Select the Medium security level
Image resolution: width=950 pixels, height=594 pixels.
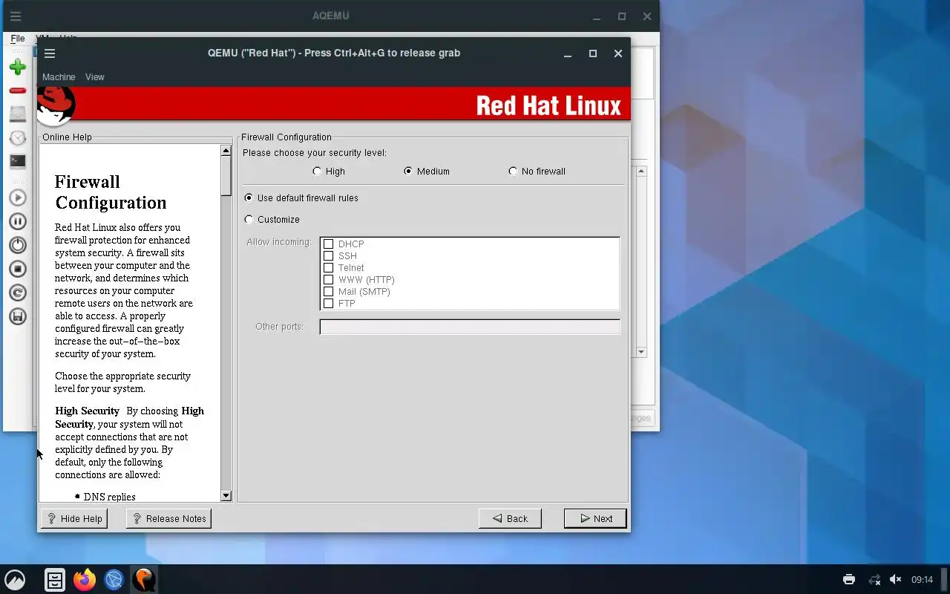click(x=427, y=172)
